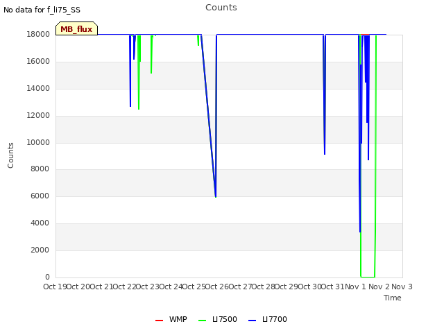444x333 pixels.
Task: Click the 10000 y-axis tick label
Action: click(x=38, y=142)
